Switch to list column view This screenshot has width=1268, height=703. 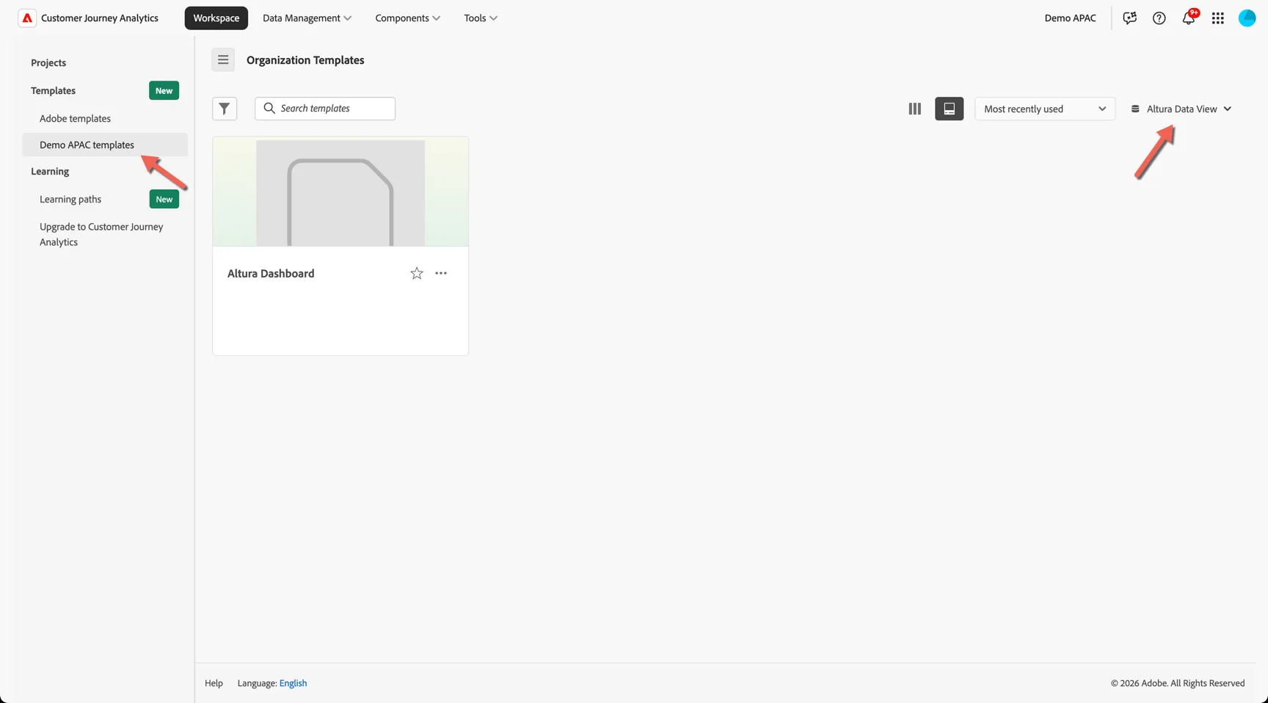coord(914,109)
